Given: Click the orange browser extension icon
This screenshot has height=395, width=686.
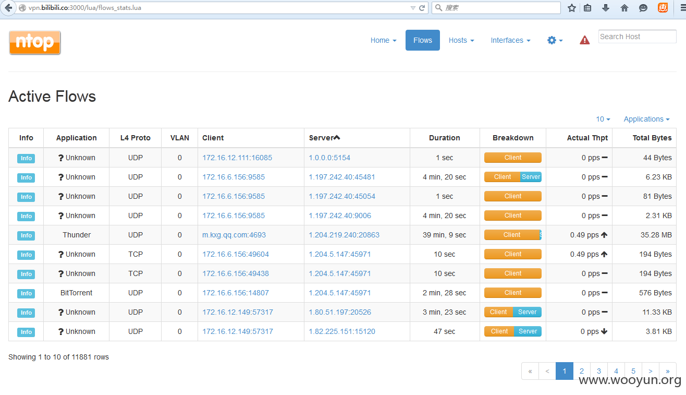Looking at the screenshot, I should coord(663,8).
